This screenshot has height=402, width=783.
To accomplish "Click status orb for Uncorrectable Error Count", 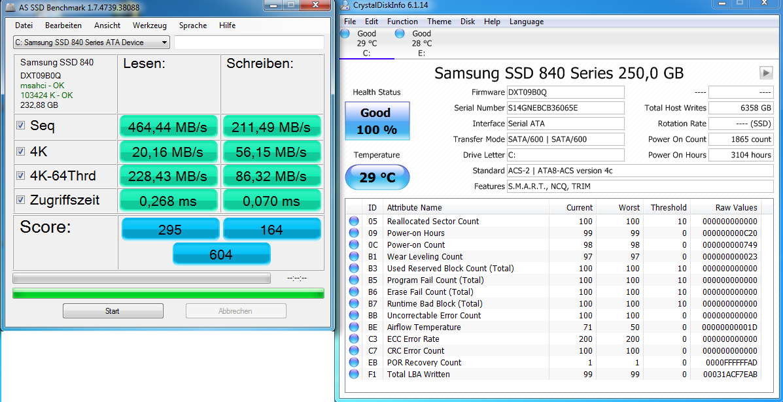I will pyautogui.click(x=354, y=315).
